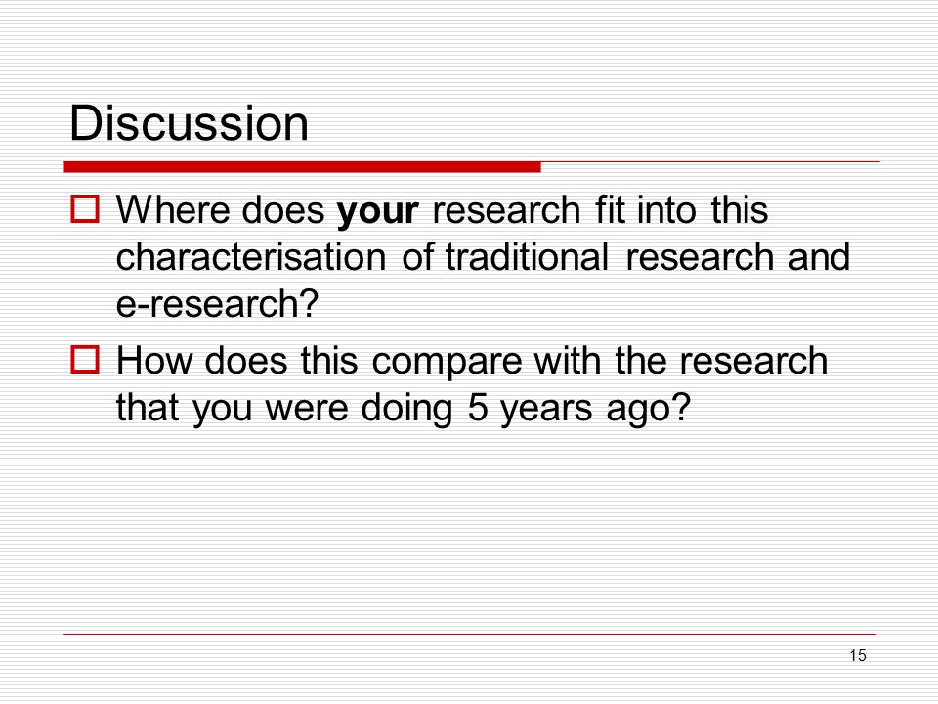Click the second red square bullet
Screen dimensions: 938x704
pos(85,359)
